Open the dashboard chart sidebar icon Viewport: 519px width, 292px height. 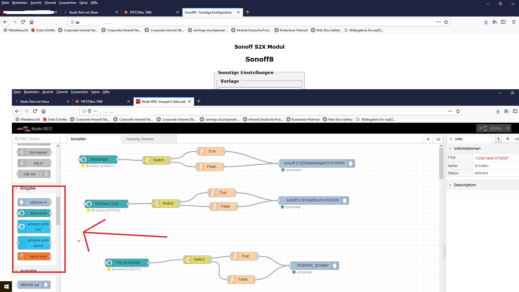point(516,139)
